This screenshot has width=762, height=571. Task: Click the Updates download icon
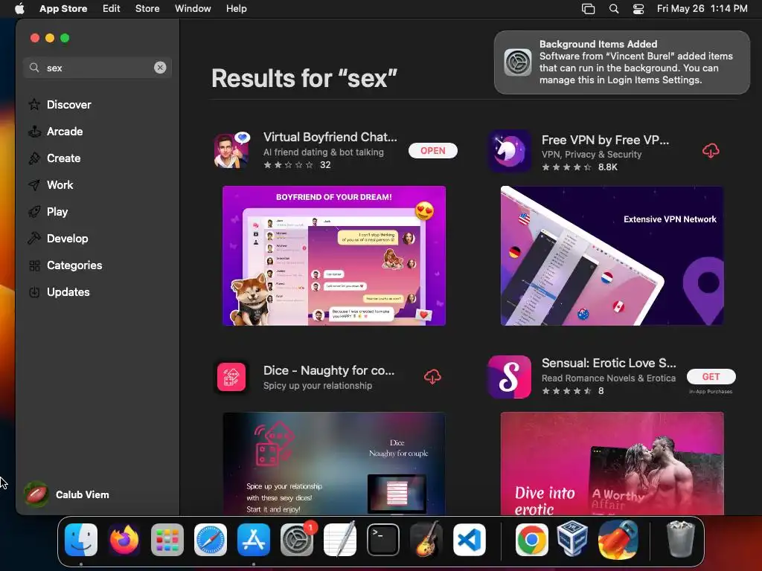tap(34, 291)
